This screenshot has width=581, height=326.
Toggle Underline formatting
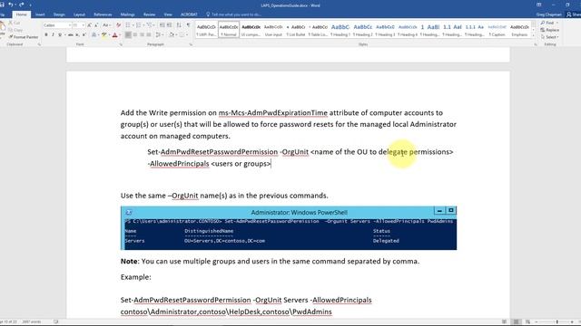pos(60,34)
